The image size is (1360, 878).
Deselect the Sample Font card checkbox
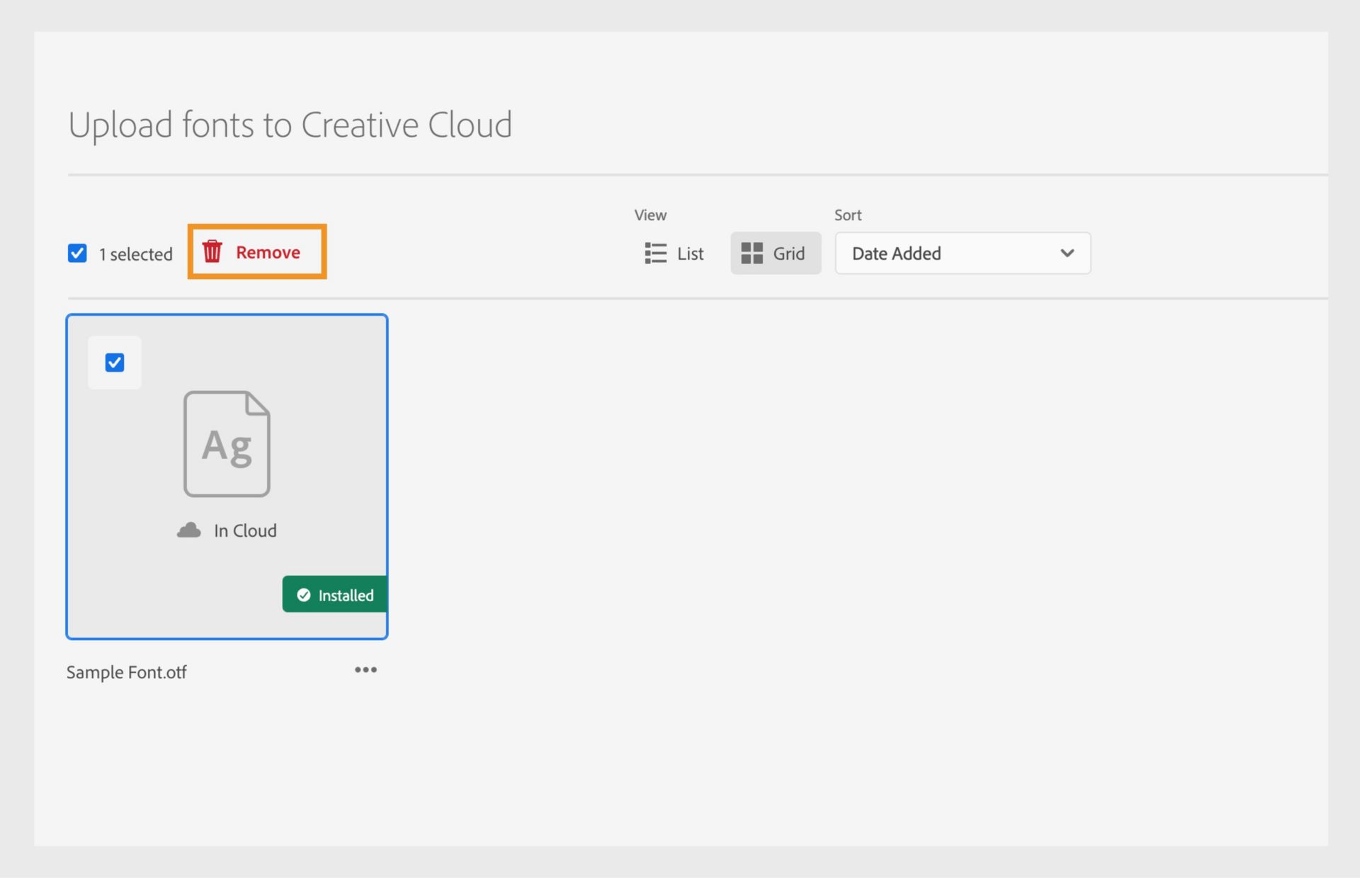tap(115, 363)
